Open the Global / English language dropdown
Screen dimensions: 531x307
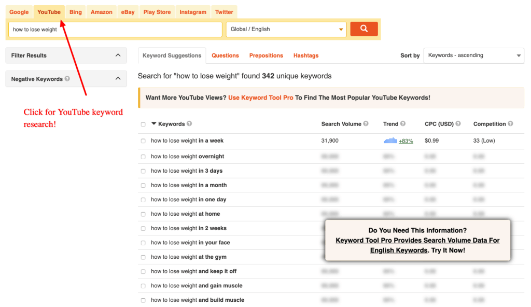[x=286, y=30]
